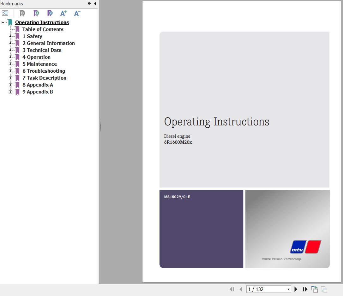Expand the 9 Appendix B bookmark
The height and width of the screenshot is (296, 343).
coord(10,92)
